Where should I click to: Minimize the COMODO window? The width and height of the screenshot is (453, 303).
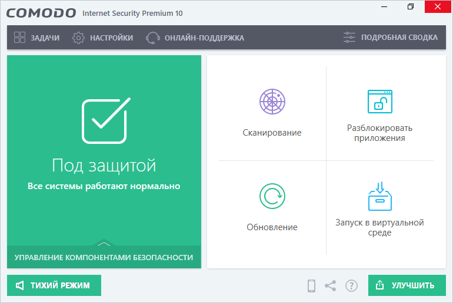click(384, 6)
